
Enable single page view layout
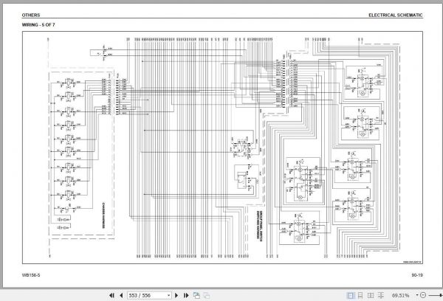(350, 295)
